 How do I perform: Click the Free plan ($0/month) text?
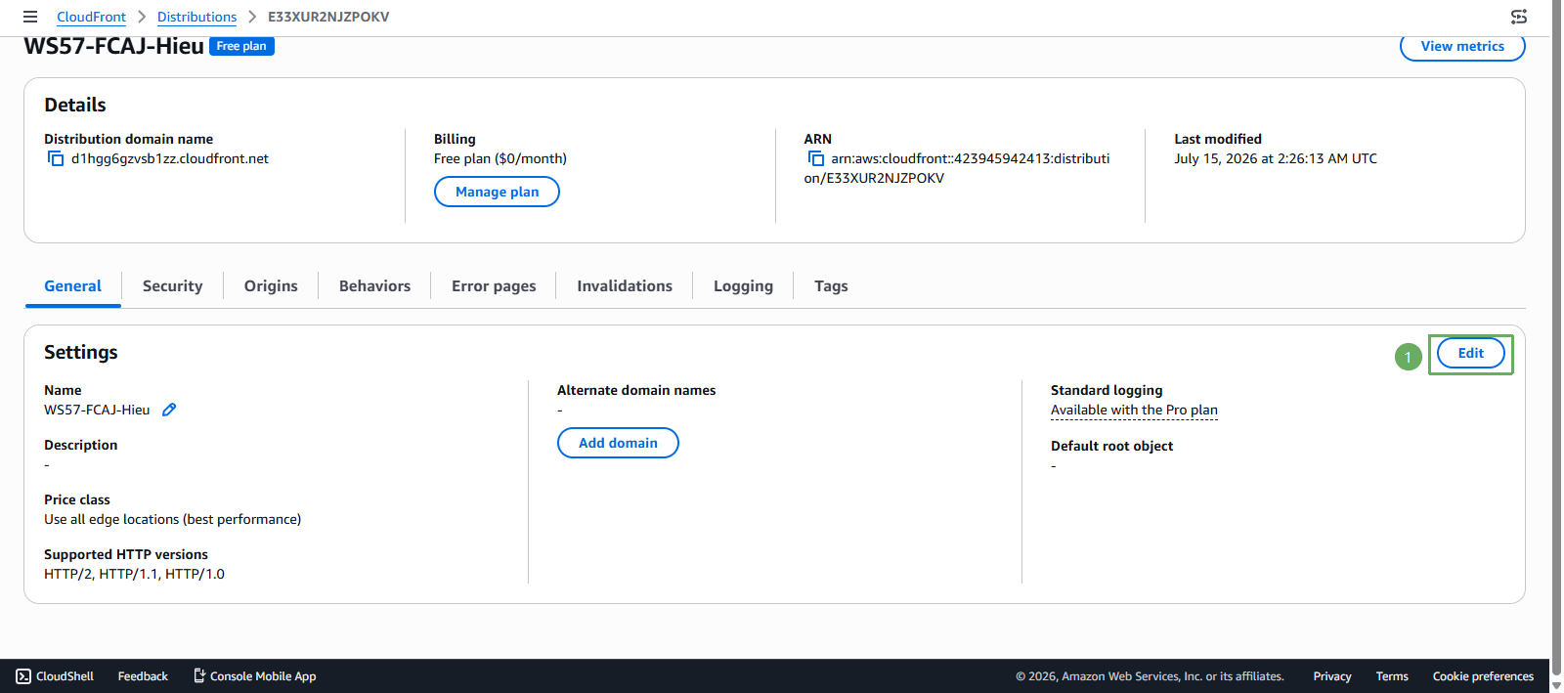[500, 158]
